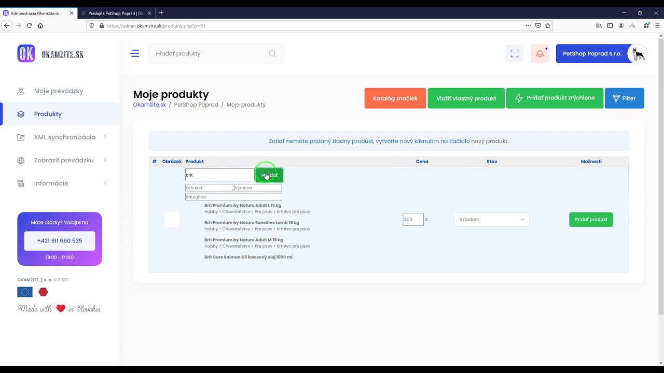The height and width of the screenshot is (373, 664).
Task: Click the padlock site security icon
Action: [x=101, y=25]
